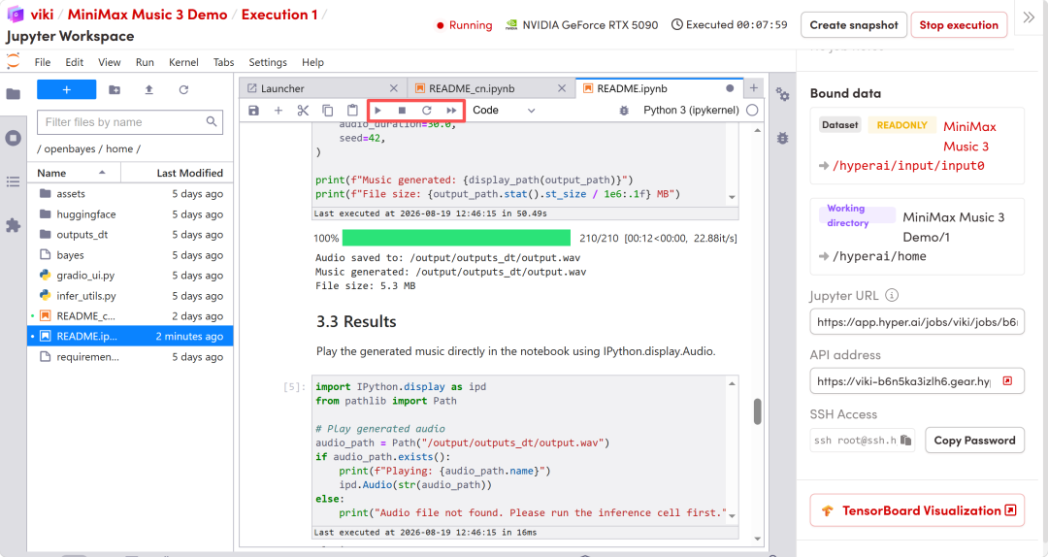The image size is (1048, 557).
Task: Open API address in new window icon
Action: pyautogui.click(x=1008, y=381)
